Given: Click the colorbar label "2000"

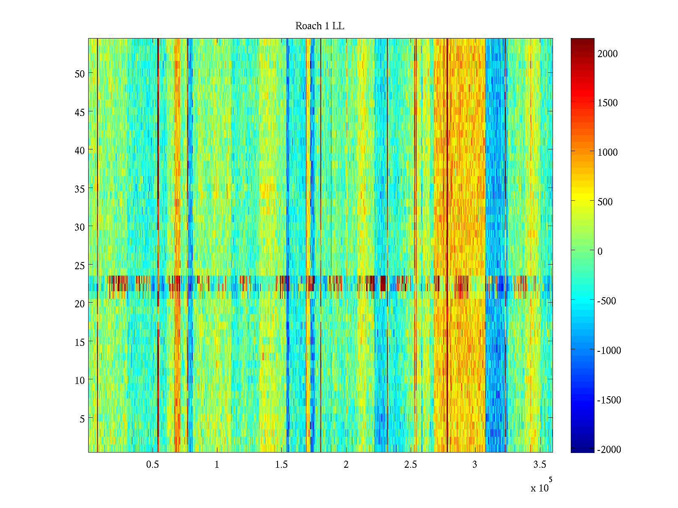Looking at the screenshot, I should [607, 54].
